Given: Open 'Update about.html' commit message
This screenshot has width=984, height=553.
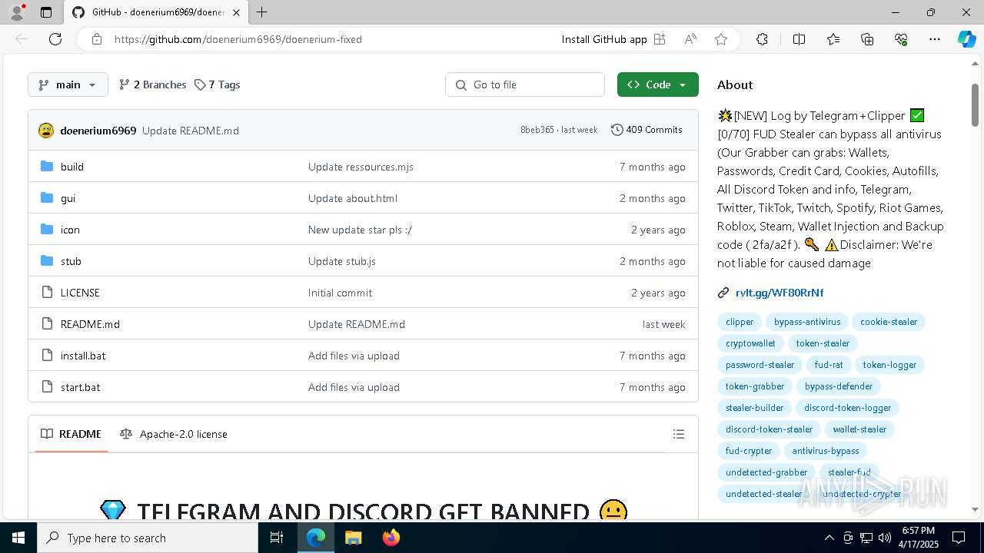Looking at the screenshot, I should (x=353, y=198).
